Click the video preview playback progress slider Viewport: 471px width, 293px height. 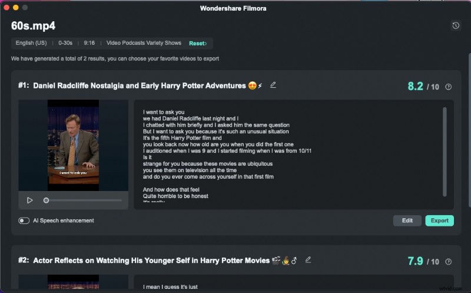point(82,200)
